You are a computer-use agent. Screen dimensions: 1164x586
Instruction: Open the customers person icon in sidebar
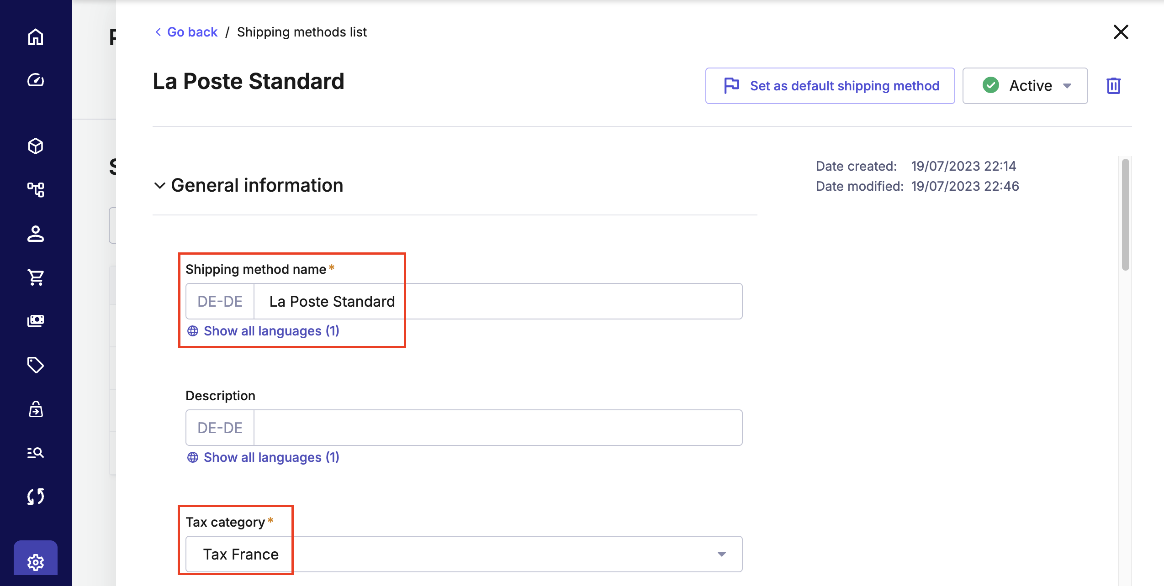[36, 234]
